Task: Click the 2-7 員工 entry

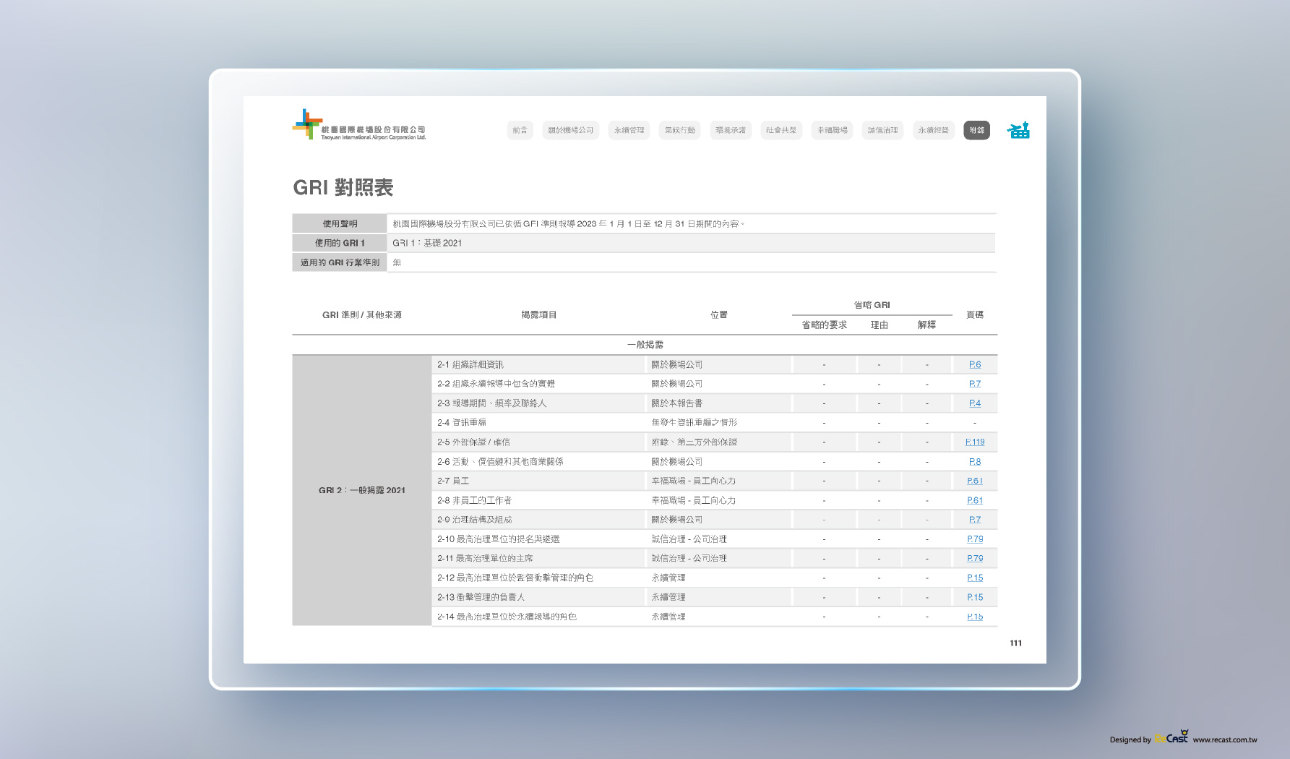Action: tap(453, 481)
